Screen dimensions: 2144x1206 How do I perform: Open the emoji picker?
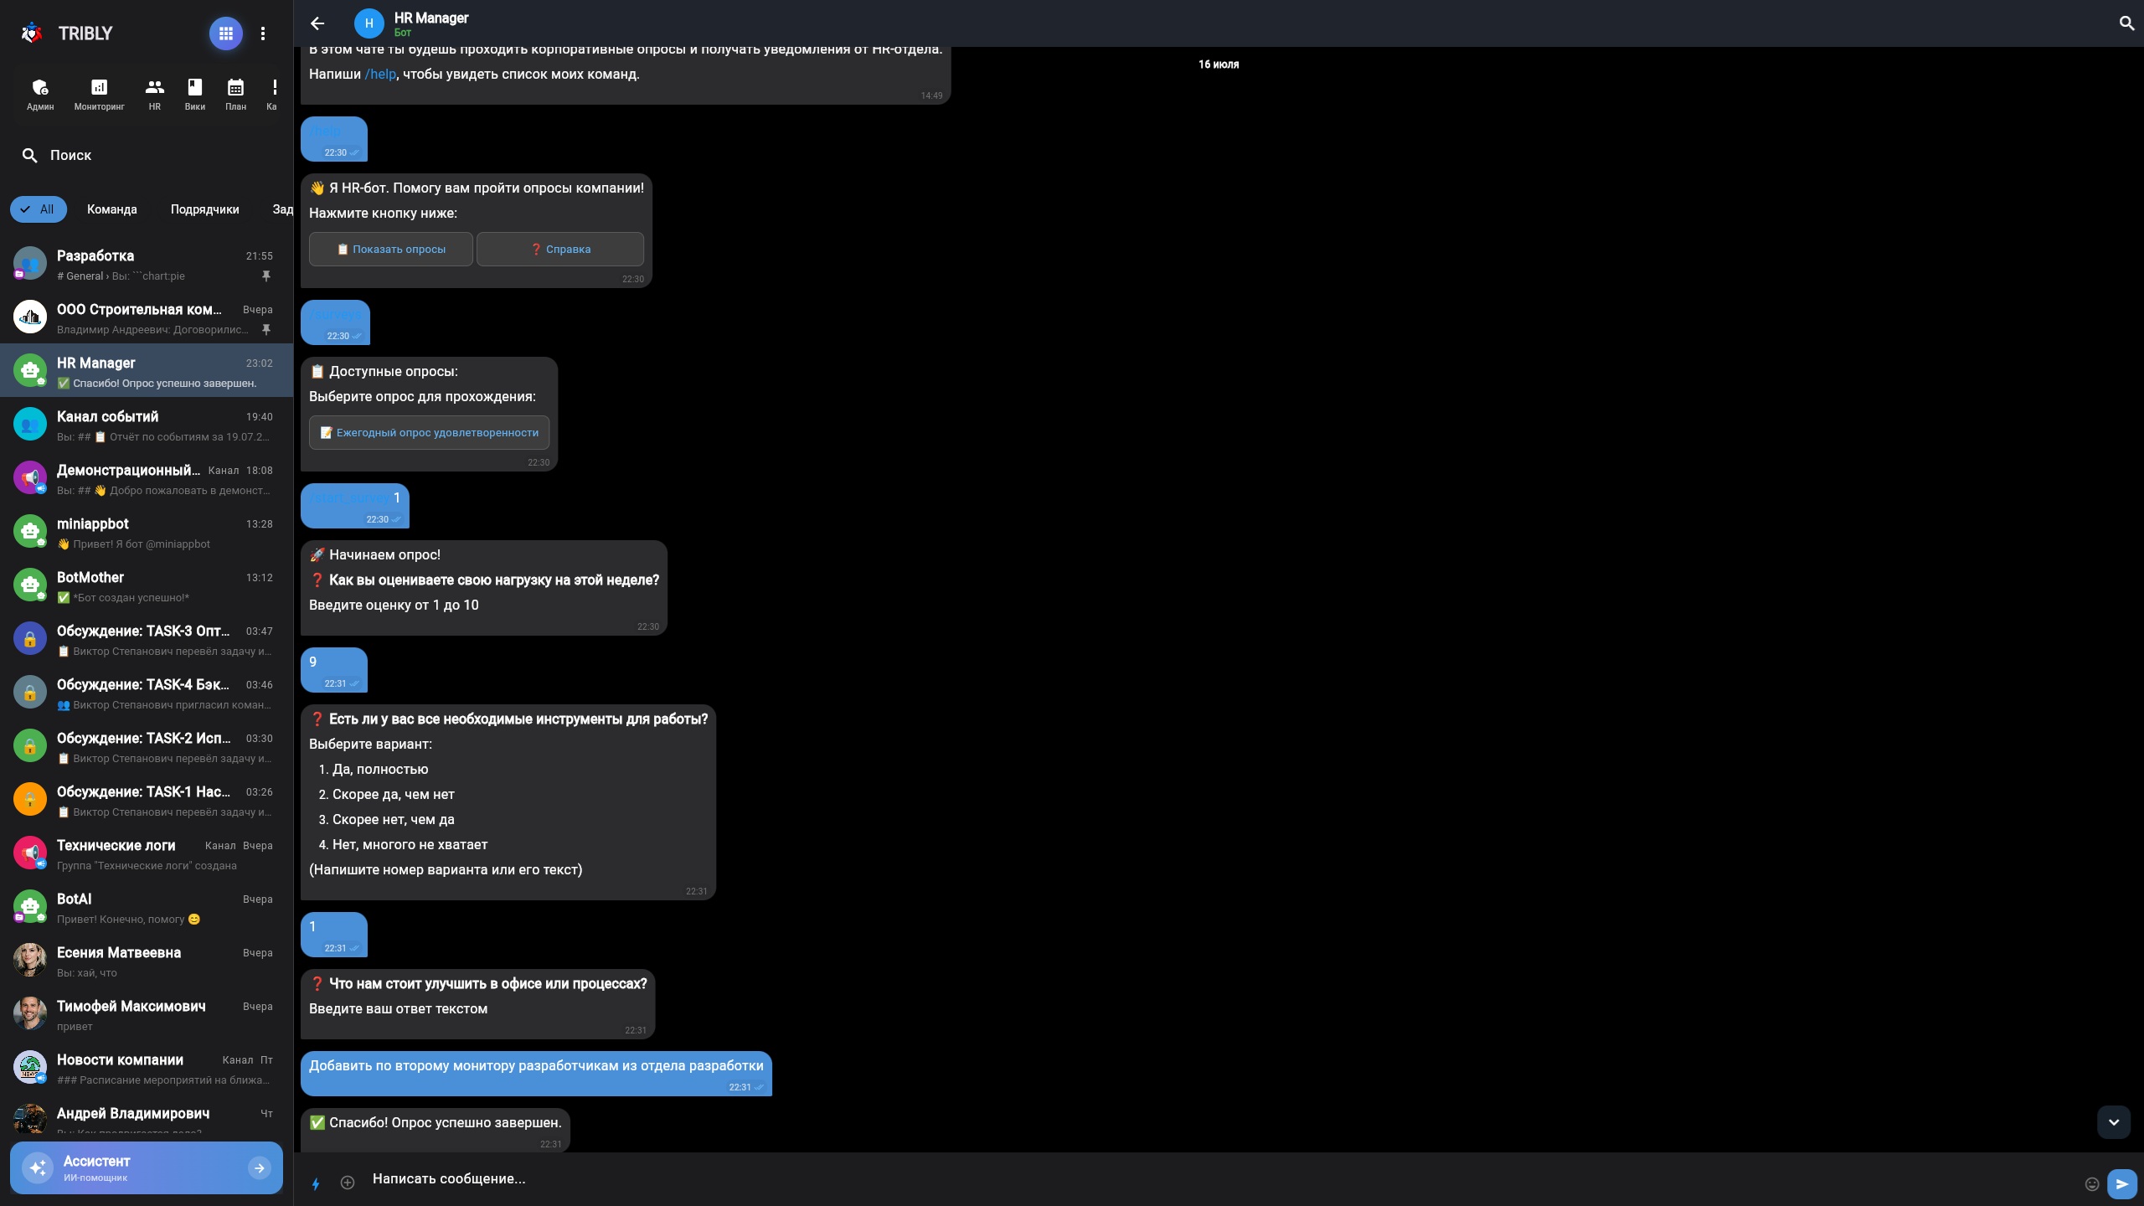2091,1183
